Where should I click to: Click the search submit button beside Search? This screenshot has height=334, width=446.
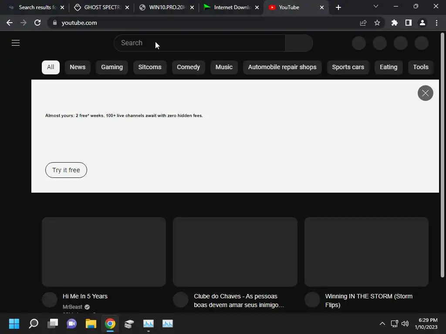(x=299, y=43)
